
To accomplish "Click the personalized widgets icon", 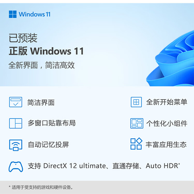I will (x=137, y=123).
